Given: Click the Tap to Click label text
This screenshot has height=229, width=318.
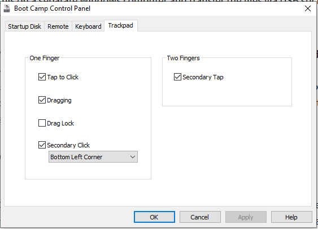Looking at the screenshot, I should pos(63,77).
